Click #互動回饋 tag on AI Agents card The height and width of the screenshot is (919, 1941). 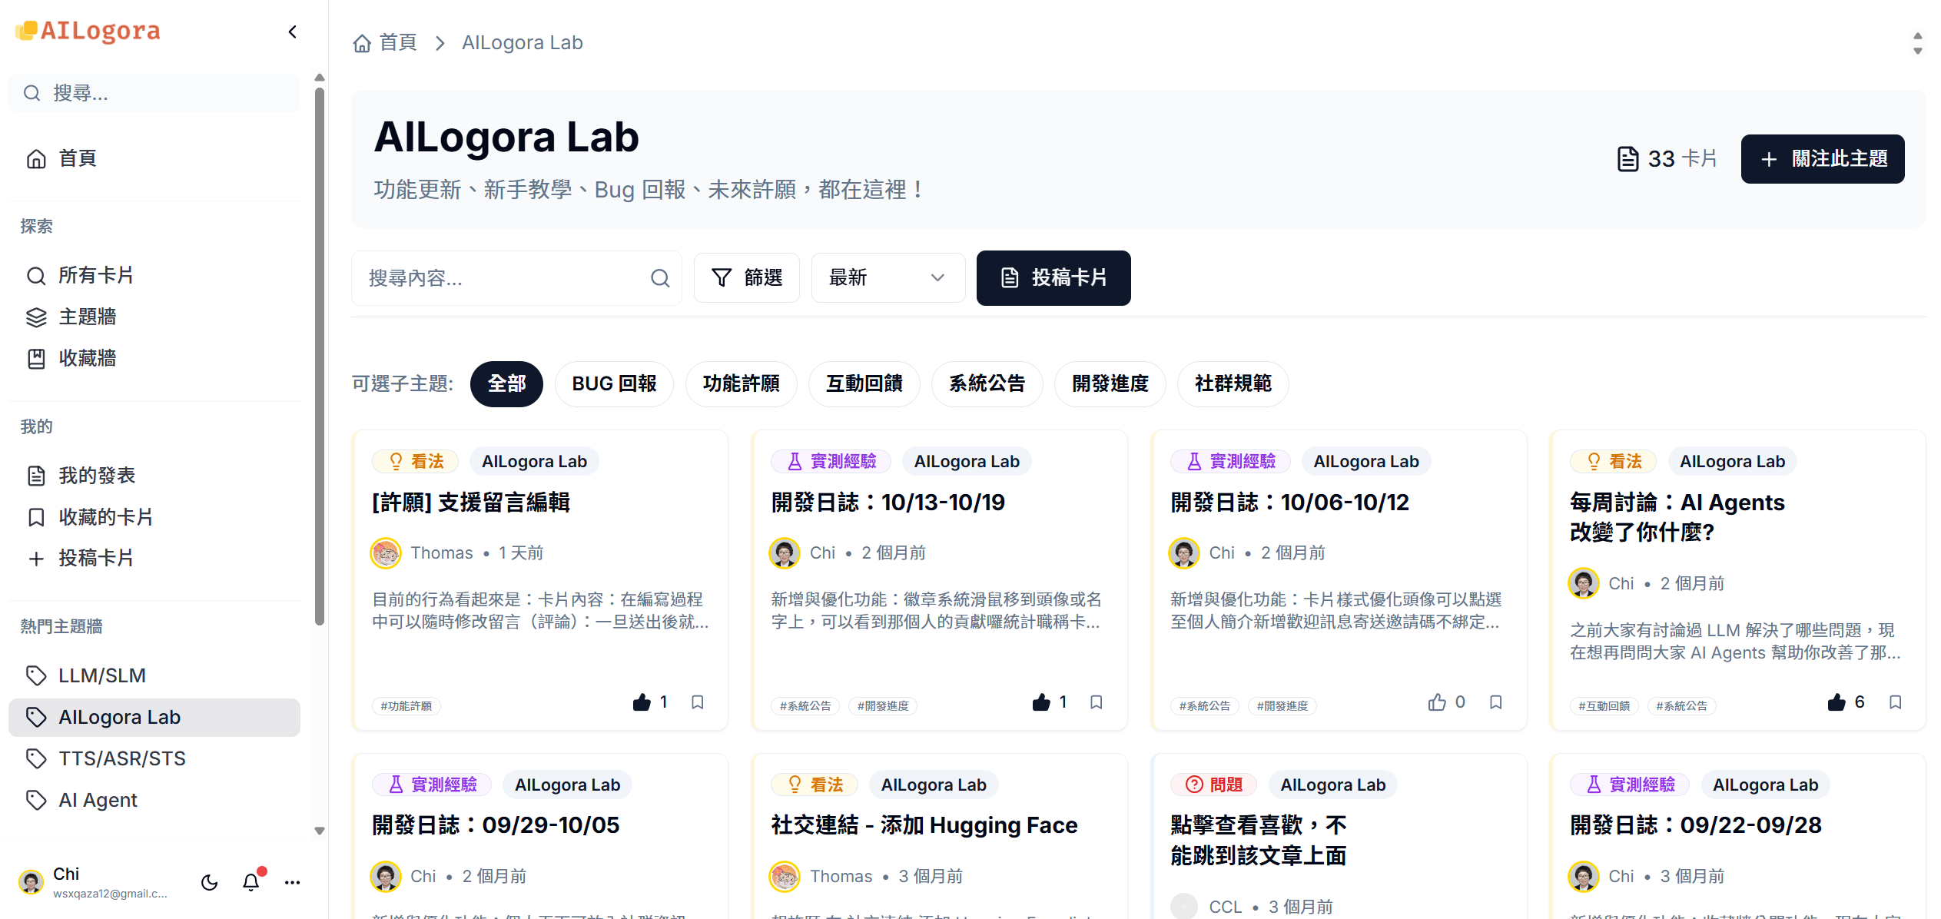click(x=1604, y=706)
